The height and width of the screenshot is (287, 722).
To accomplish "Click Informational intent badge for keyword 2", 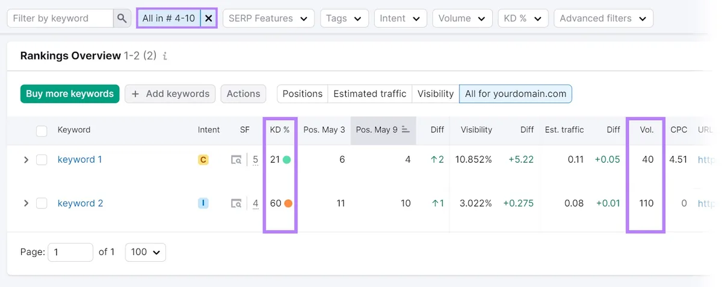I will point(203,204).
